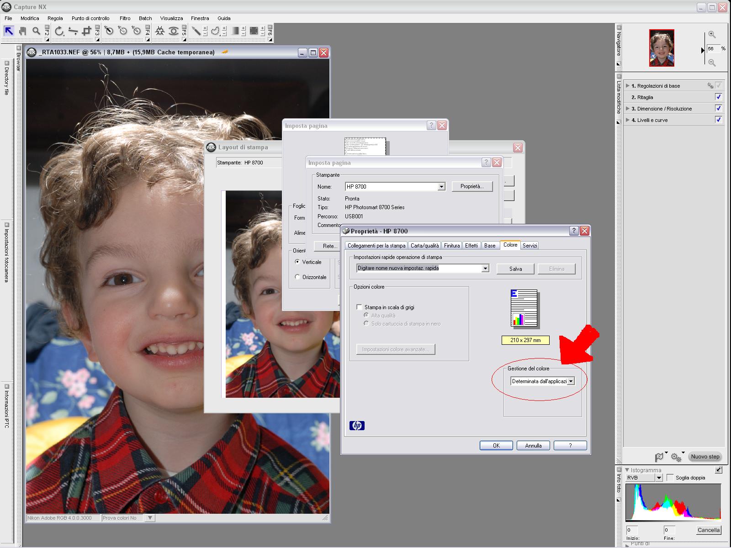The height and width of the screenshot is (548, 731).
Task: Select the Verticale orientation radio button
Action: click(x=297, y=262)
